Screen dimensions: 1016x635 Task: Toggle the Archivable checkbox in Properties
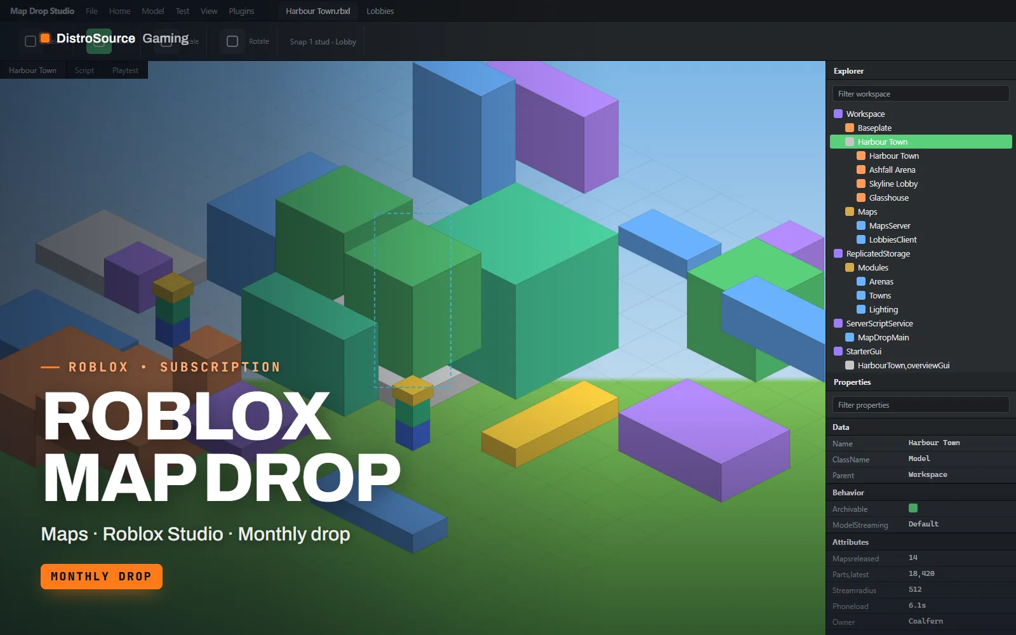click(x=913, y=508)
